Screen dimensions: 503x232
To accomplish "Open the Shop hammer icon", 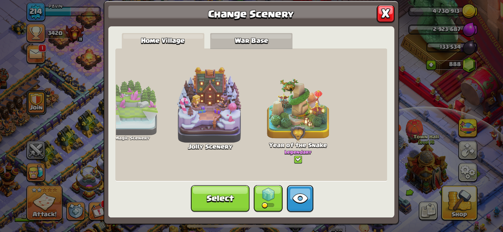I will [459, 203].
